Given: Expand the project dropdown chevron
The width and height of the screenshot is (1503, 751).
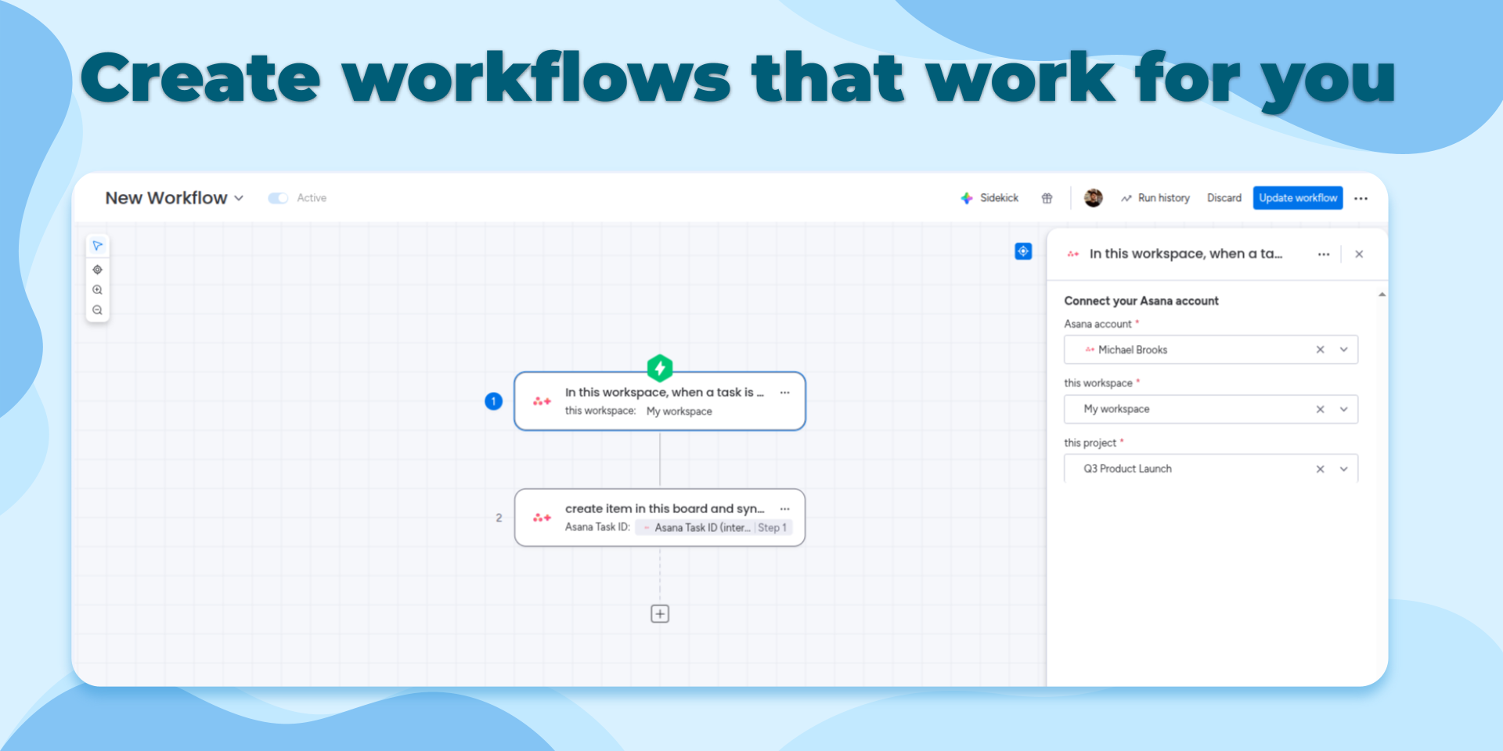Looking at the screenshot, I should coord(1343,469).
